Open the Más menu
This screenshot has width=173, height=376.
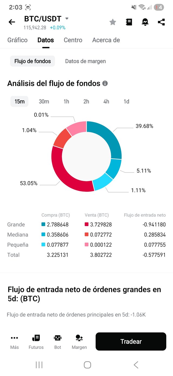(x=15, y=342)
